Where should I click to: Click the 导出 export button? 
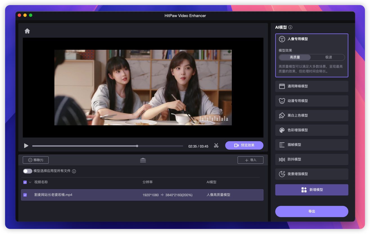click(312, 211)
